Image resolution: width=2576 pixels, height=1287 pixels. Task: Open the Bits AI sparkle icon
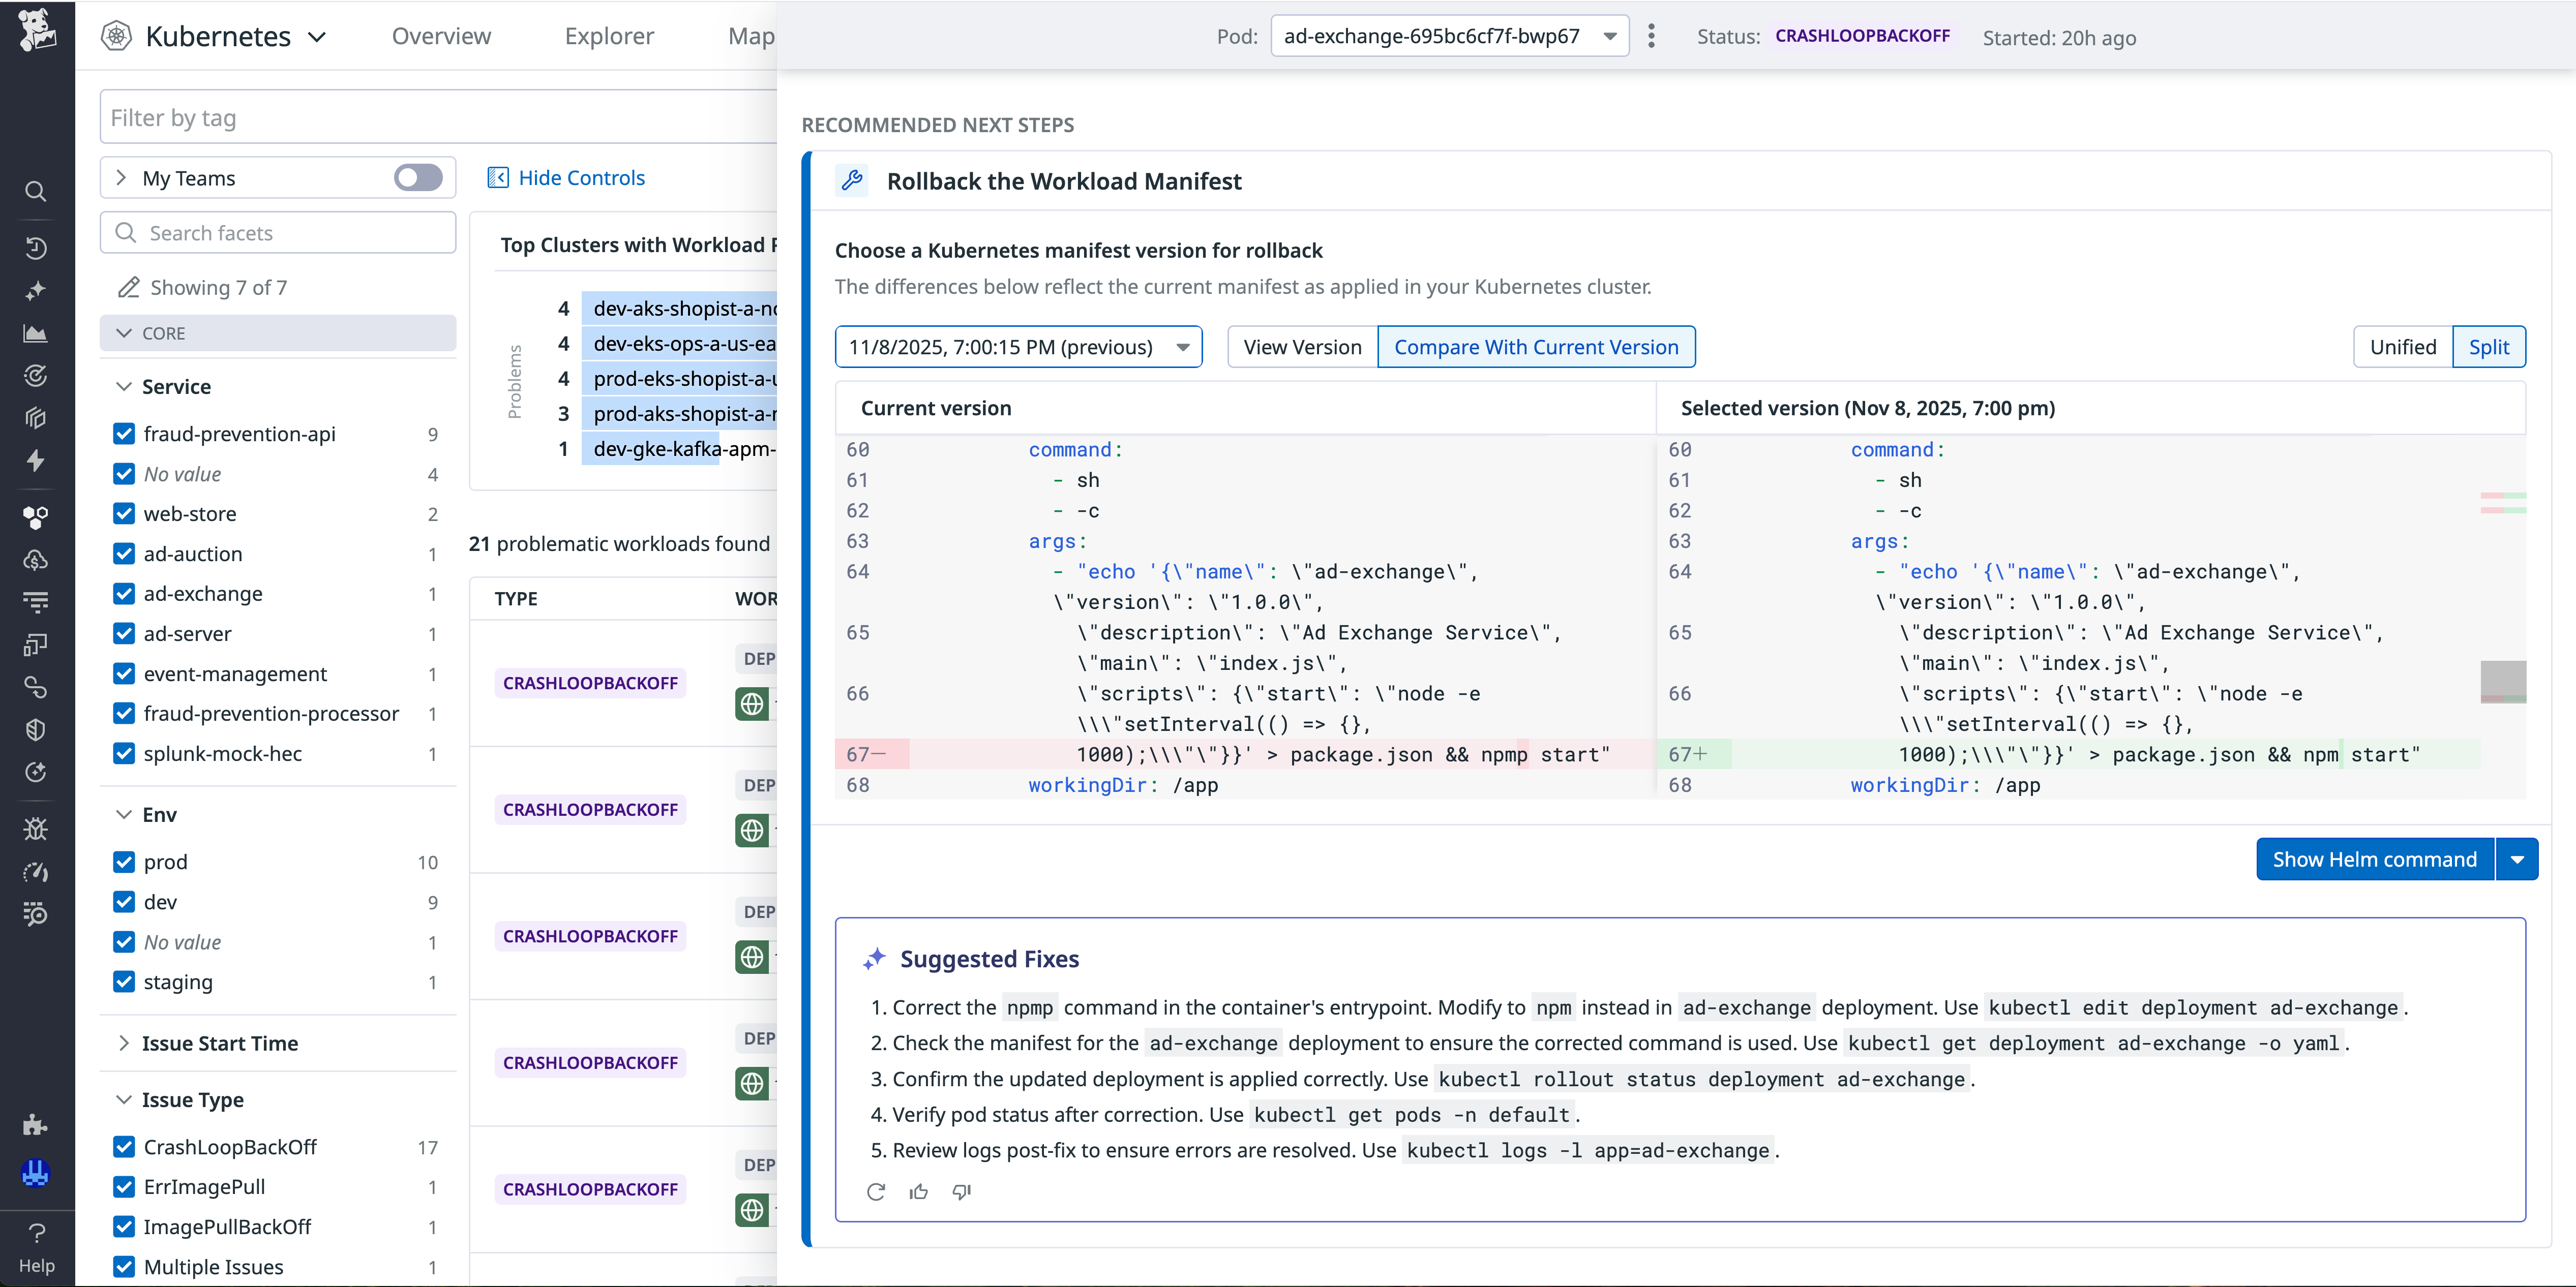(x=36, y=291)
